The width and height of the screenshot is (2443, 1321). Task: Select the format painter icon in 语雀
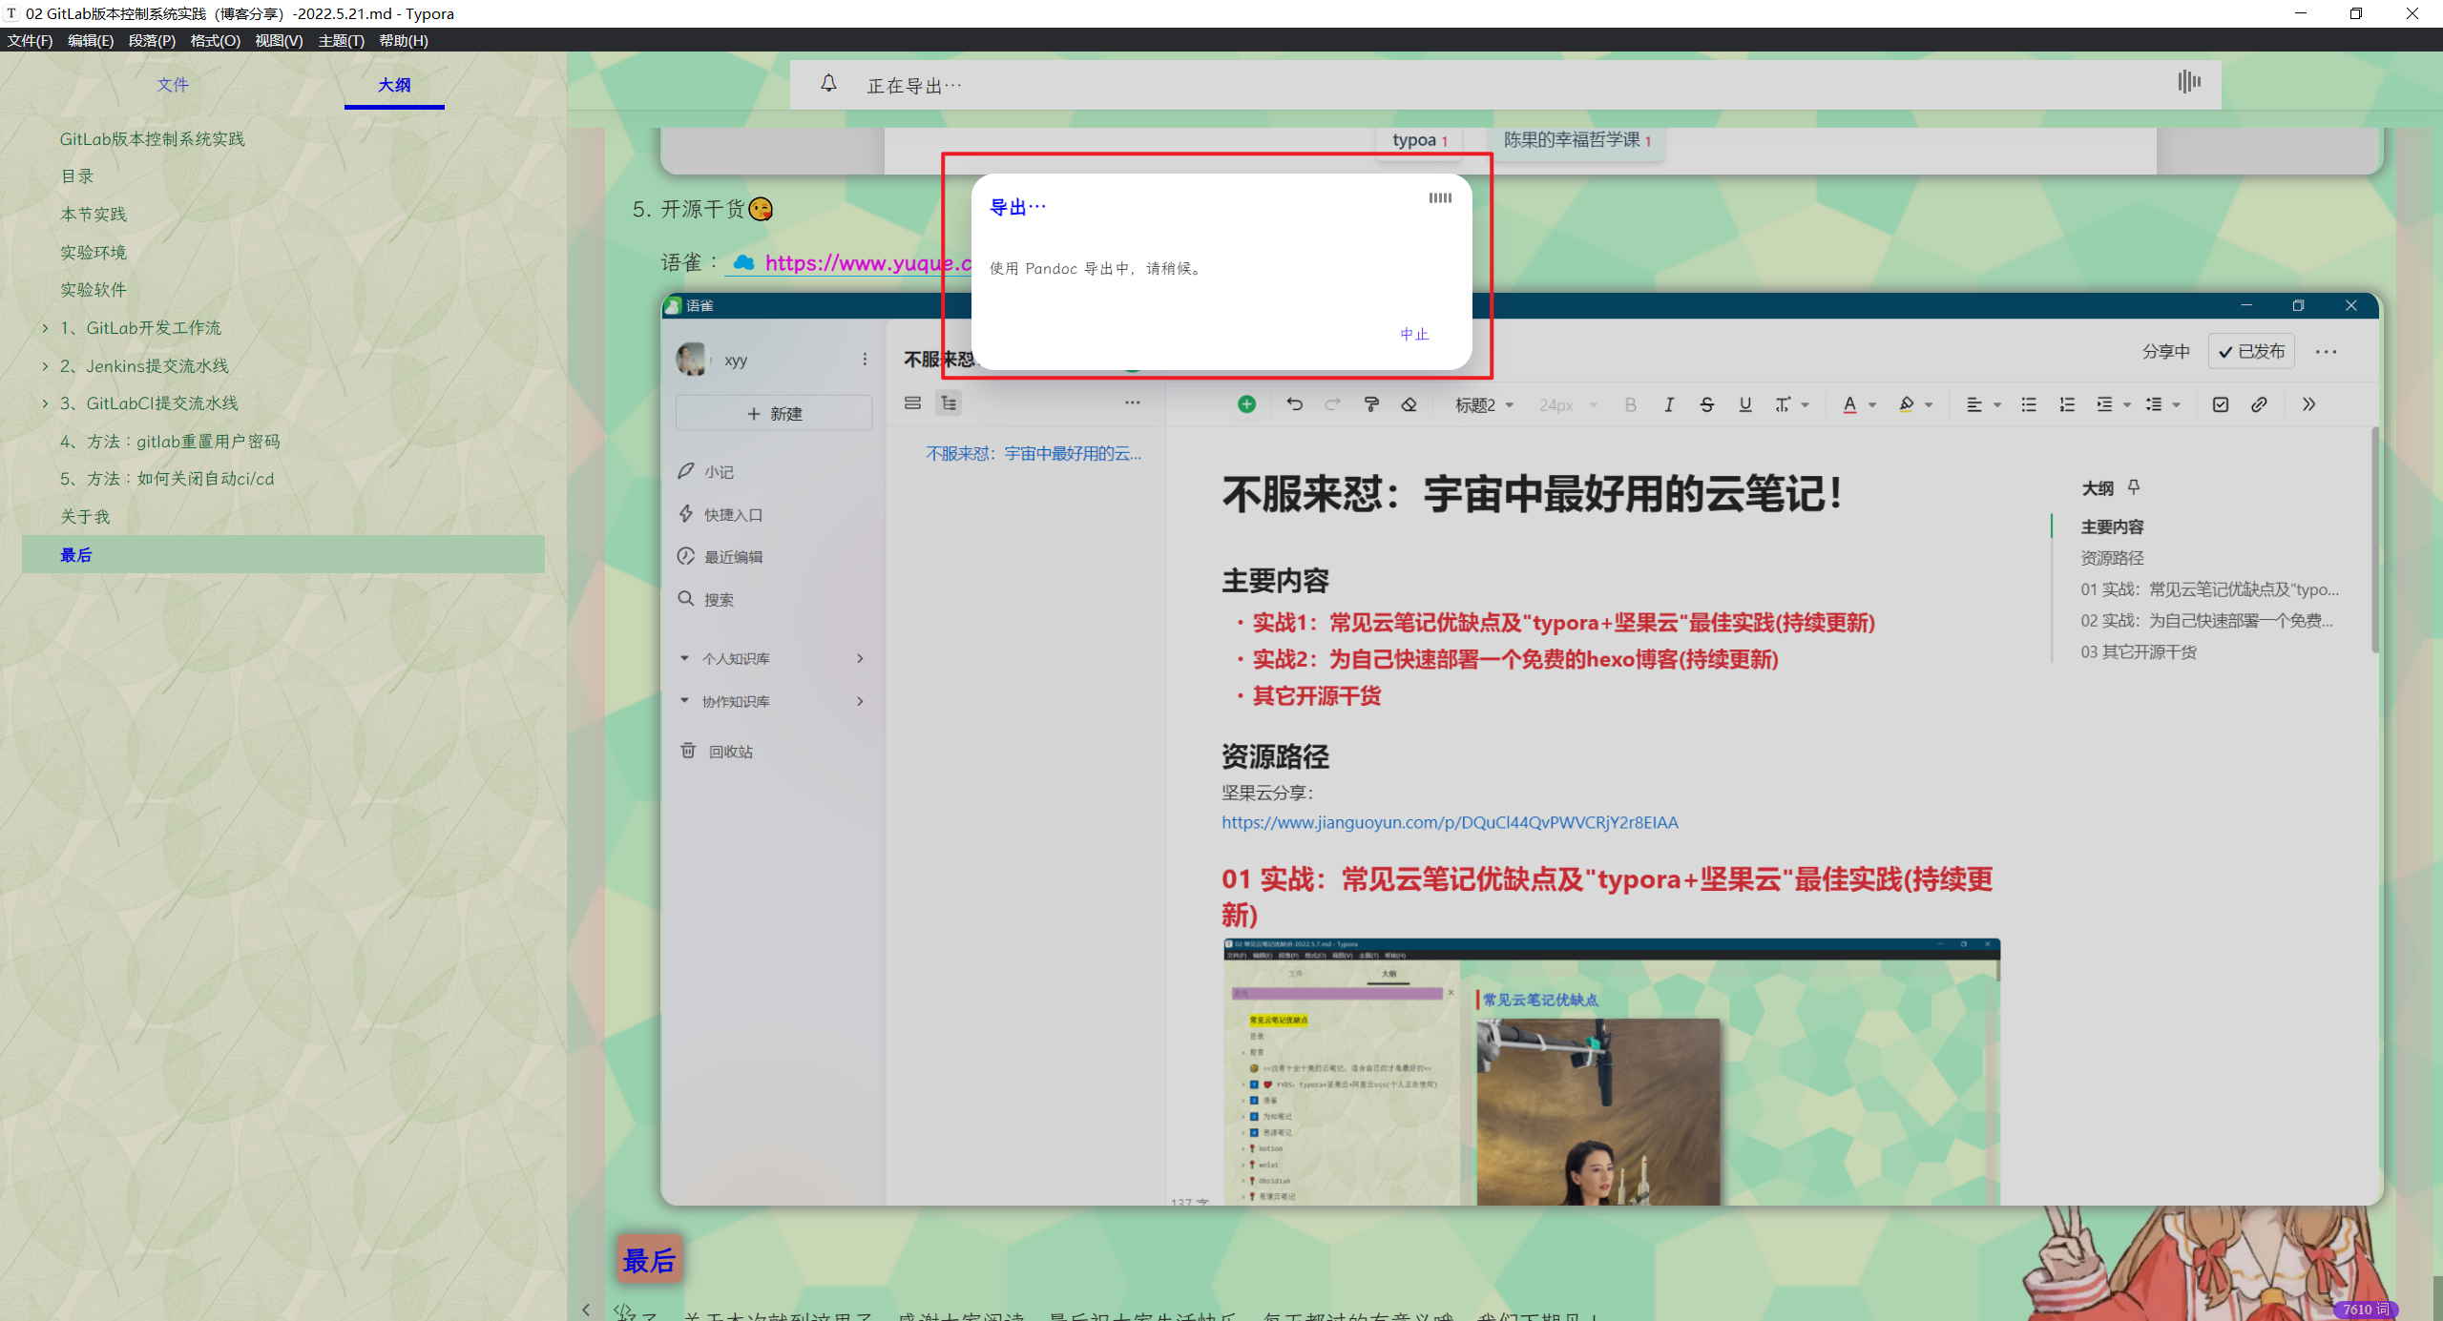coord(1371,404)
